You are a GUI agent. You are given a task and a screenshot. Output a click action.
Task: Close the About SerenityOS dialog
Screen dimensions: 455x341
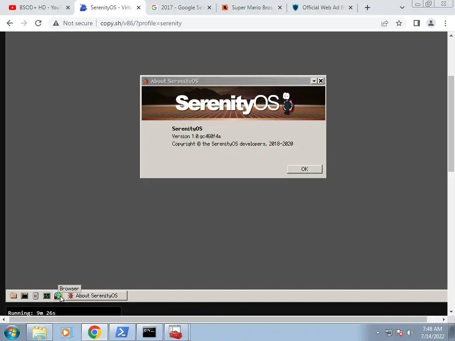point(321,81)
